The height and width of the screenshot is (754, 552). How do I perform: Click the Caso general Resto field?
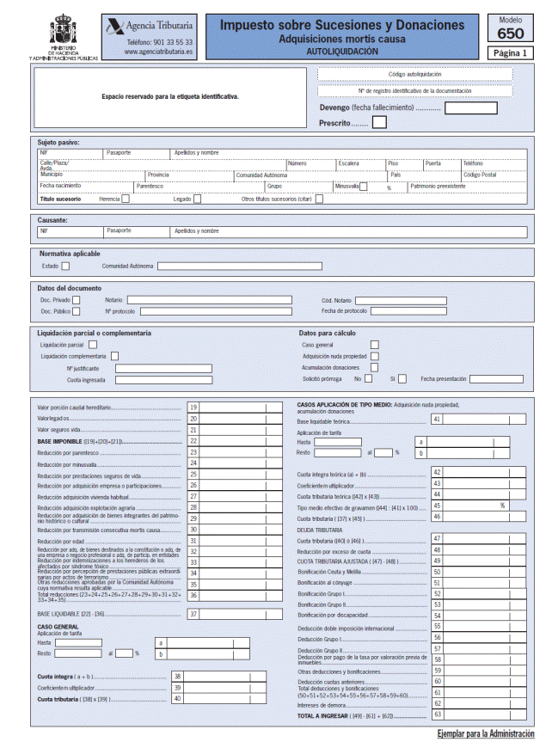pyautogui.click(x=78, y=653)
